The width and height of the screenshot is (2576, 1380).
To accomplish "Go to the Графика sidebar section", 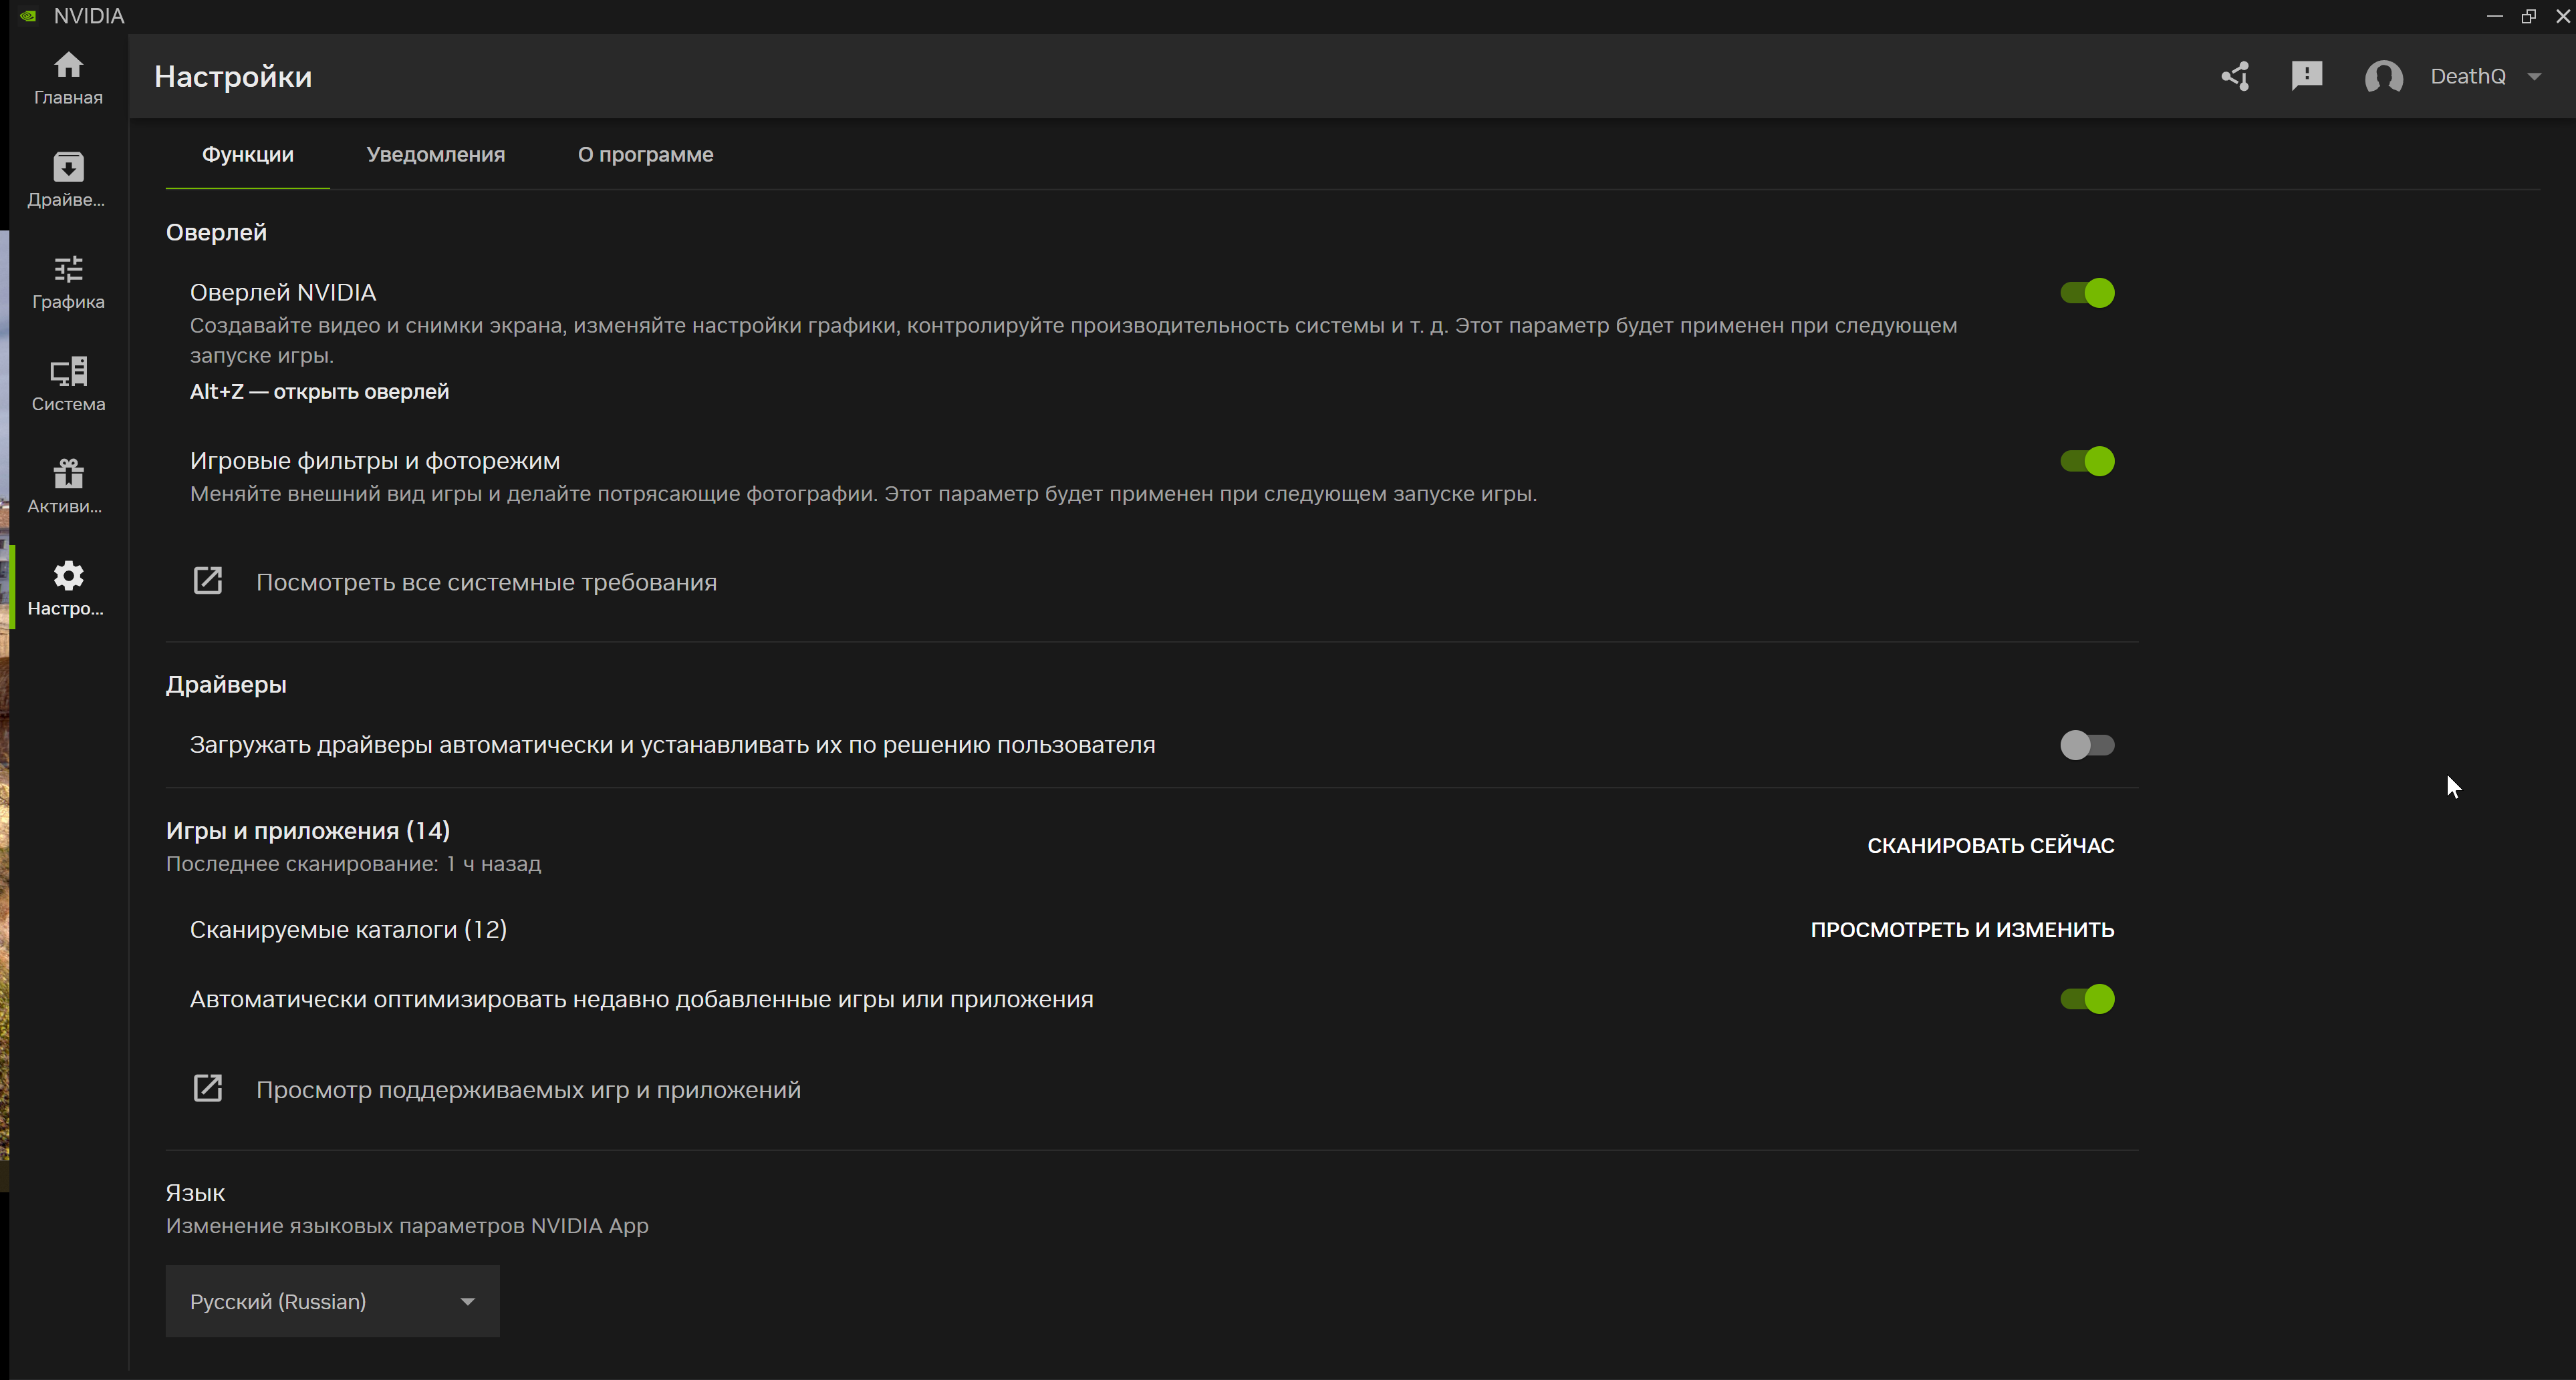I will click(68, 282).
